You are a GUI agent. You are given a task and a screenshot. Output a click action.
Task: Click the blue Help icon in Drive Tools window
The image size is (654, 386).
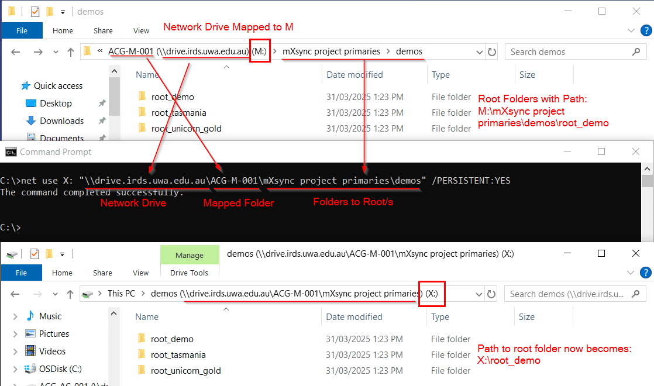point(645,273)
